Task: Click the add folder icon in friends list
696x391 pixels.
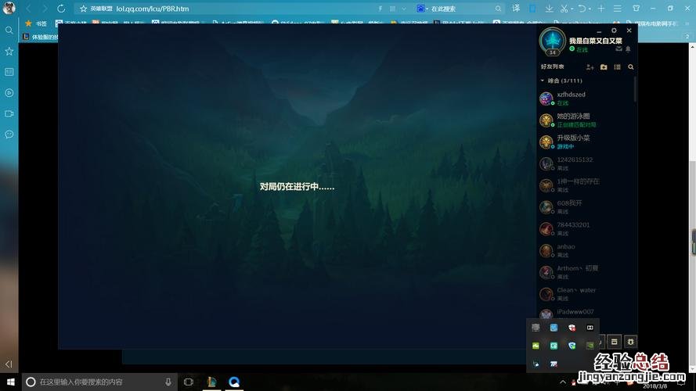Action: [x=604, y=67]
